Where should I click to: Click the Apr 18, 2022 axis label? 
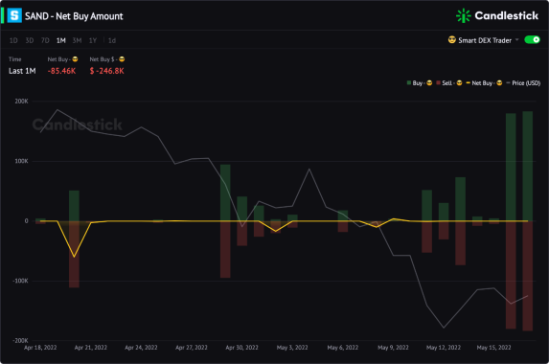[x=40, y=348]
